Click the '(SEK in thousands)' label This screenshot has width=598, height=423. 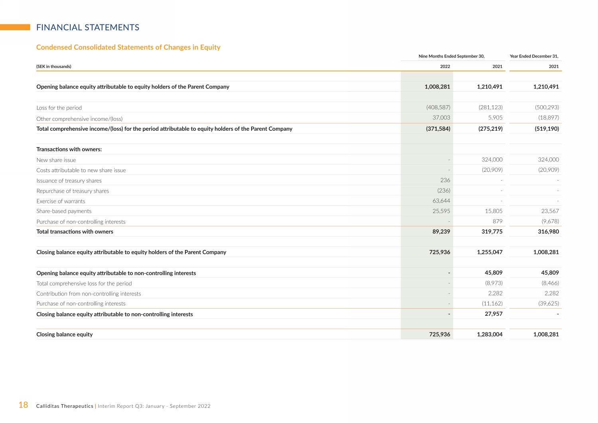(x=54, y=67)
